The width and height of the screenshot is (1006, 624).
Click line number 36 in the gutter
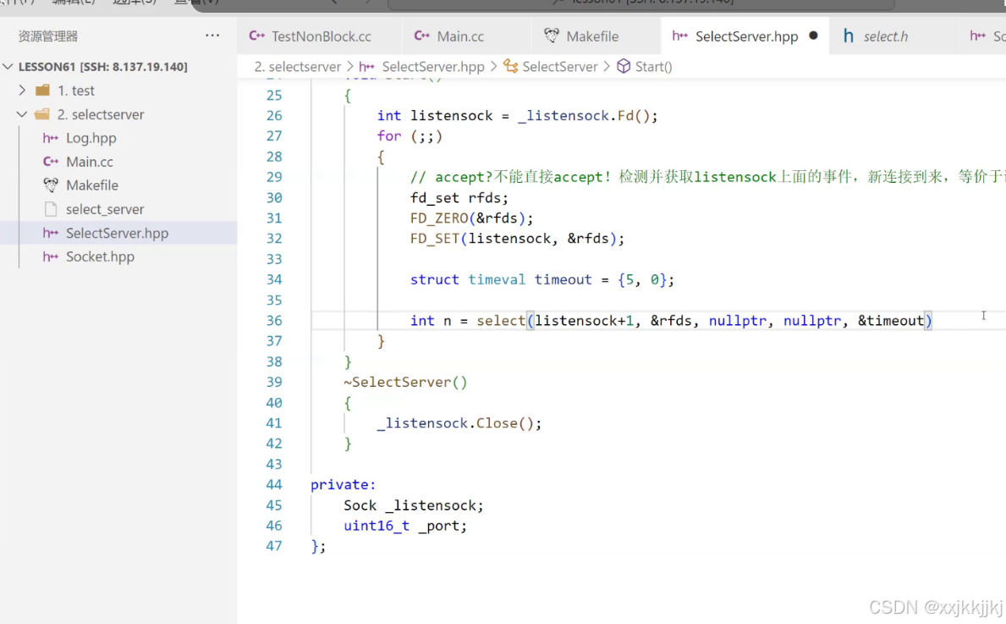point(274,321)
